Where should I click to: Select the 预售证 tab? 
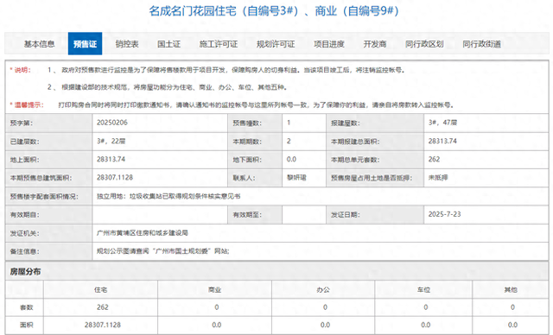click(x=85, y=44)
